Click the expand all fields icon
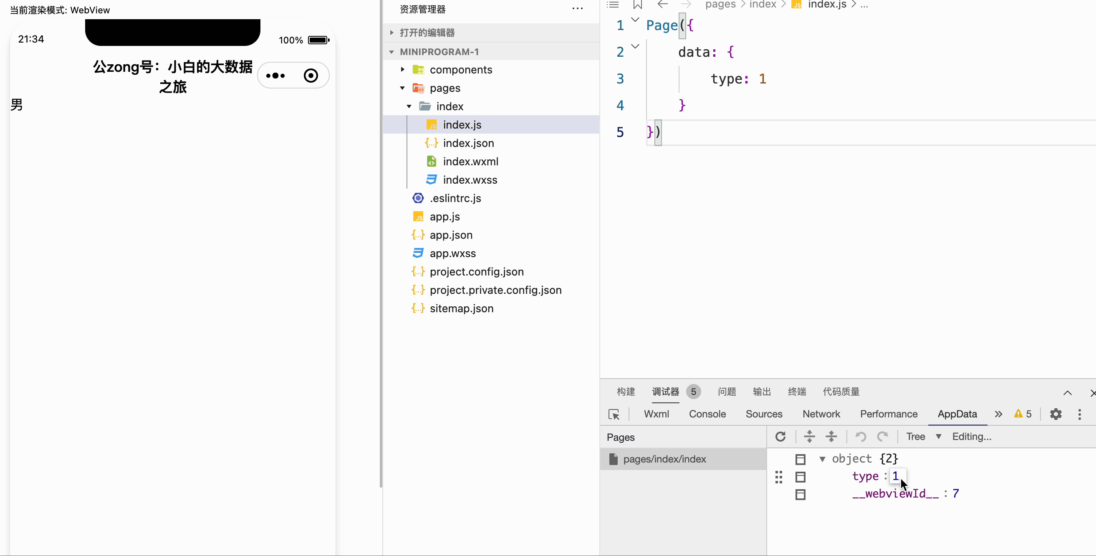The width and height of the screenshot is (1096, 556). 809,437
